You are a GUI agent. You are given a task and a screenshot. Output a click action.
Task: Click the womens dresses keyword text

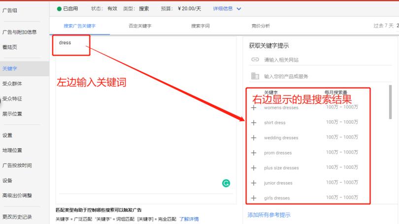pos(281,107)
